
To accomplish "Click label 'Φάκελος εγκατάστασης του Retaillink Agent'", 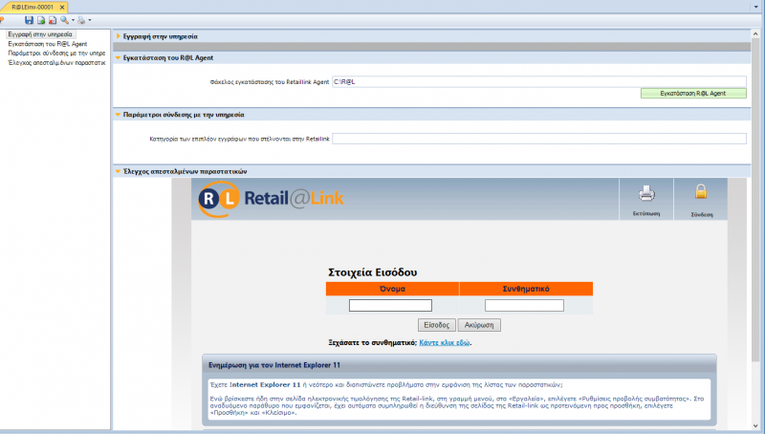I will tap(270, 82).
